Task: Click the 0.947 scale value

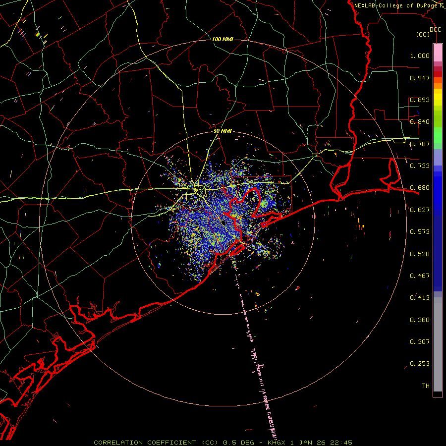Action: [x=420, y=78]
